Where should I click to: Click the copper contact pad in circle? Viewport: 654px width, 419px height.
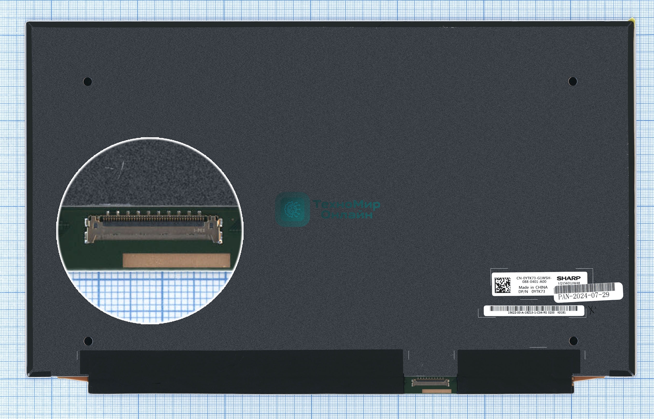point(176,260)
